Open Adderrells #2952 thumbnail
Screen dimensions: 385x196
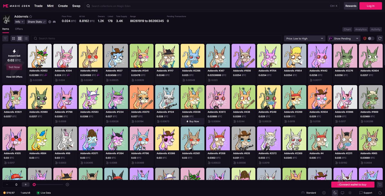[39, 56]
